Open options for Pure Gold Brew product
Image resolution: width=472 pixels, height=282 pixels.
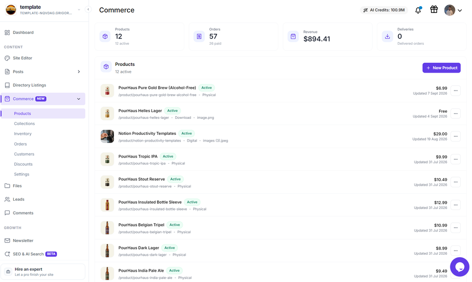tap(456, 91)
